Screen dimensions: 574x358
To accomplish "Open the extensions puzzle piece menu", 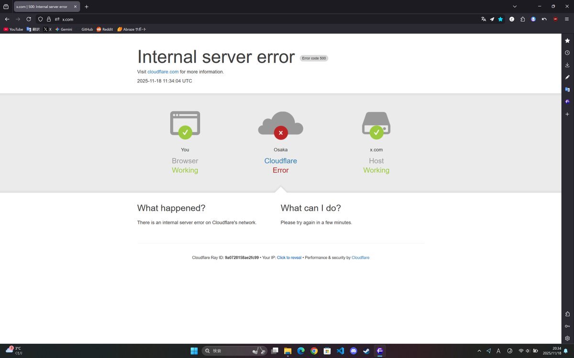I will (522, 19).
